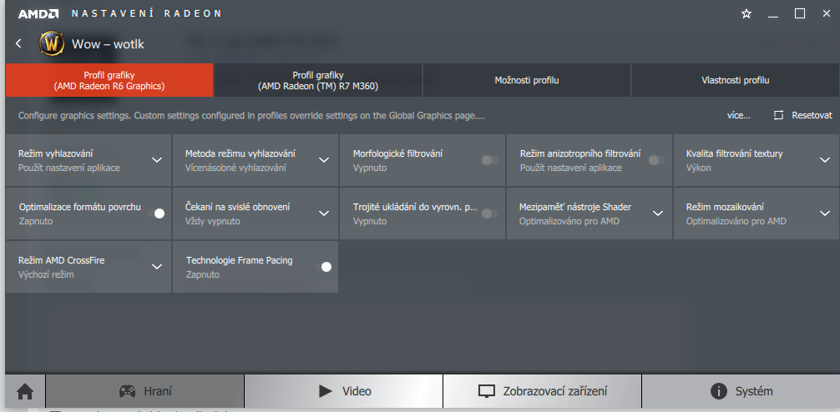Click the více... link
The width and height of the screenshot is (840, 412).
739,115
